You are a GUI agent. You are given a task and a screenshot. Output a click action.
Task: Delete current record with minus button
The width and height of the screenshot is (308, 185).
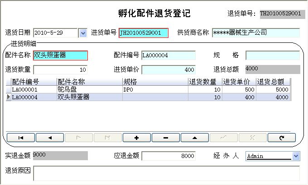(166, 138)
